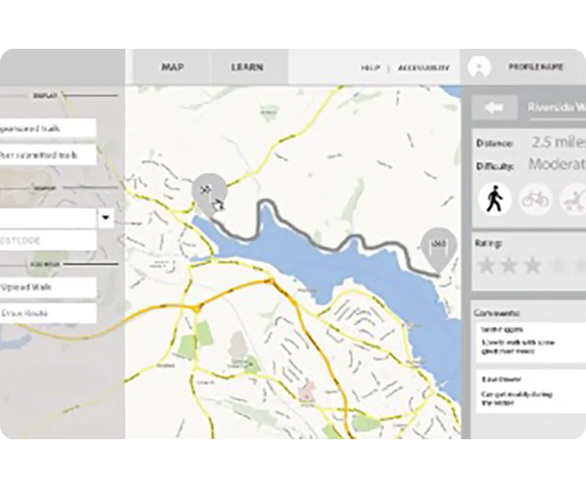Click the empty search combo box field
Image resolution: width=586 pixels, height=488 pixels.
tap(47, 218)
